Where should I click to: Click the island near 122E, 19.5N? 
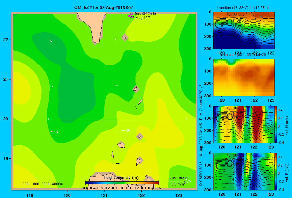click(140, 137)
